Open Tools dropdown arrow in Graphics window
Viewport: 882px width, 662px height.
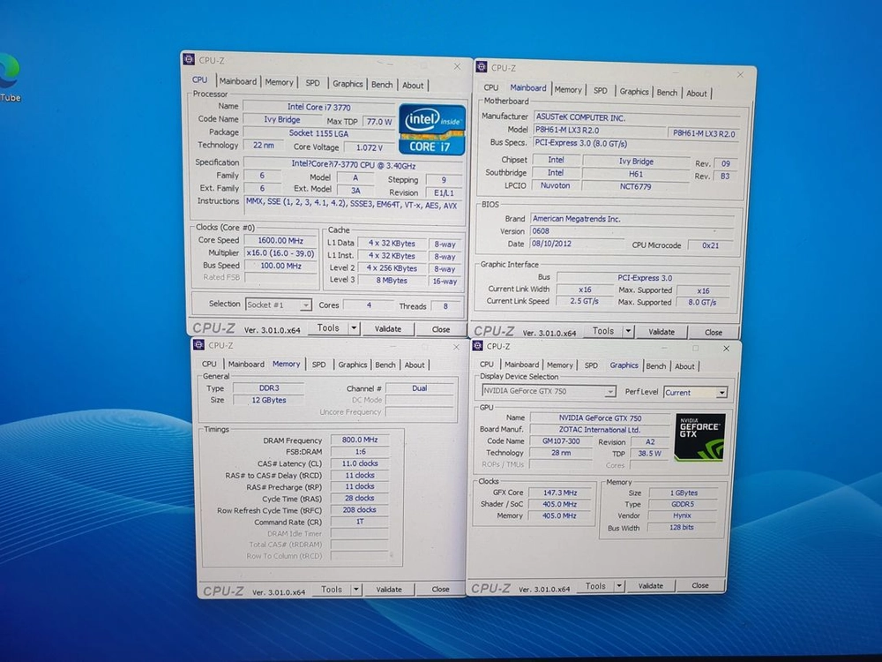619,586
